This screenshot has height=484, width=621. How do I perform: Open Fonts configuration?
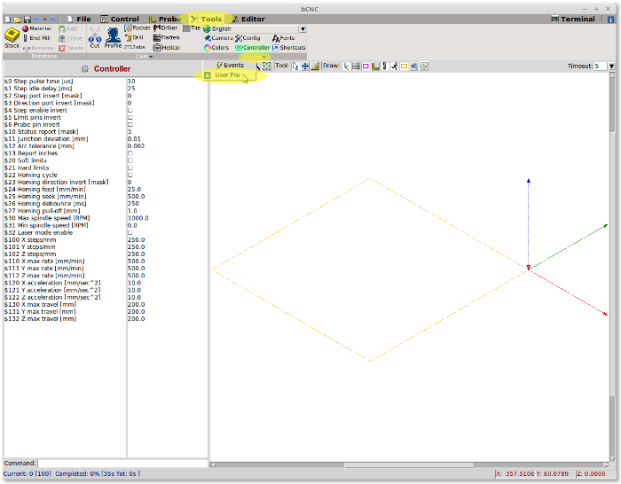point(284,38)
